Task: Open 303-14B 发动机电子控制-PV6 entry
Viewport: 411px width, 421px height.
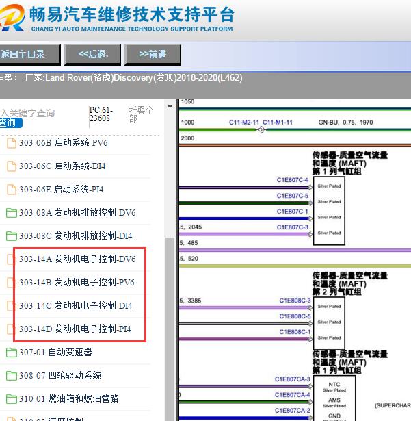Action: (77, 283)
